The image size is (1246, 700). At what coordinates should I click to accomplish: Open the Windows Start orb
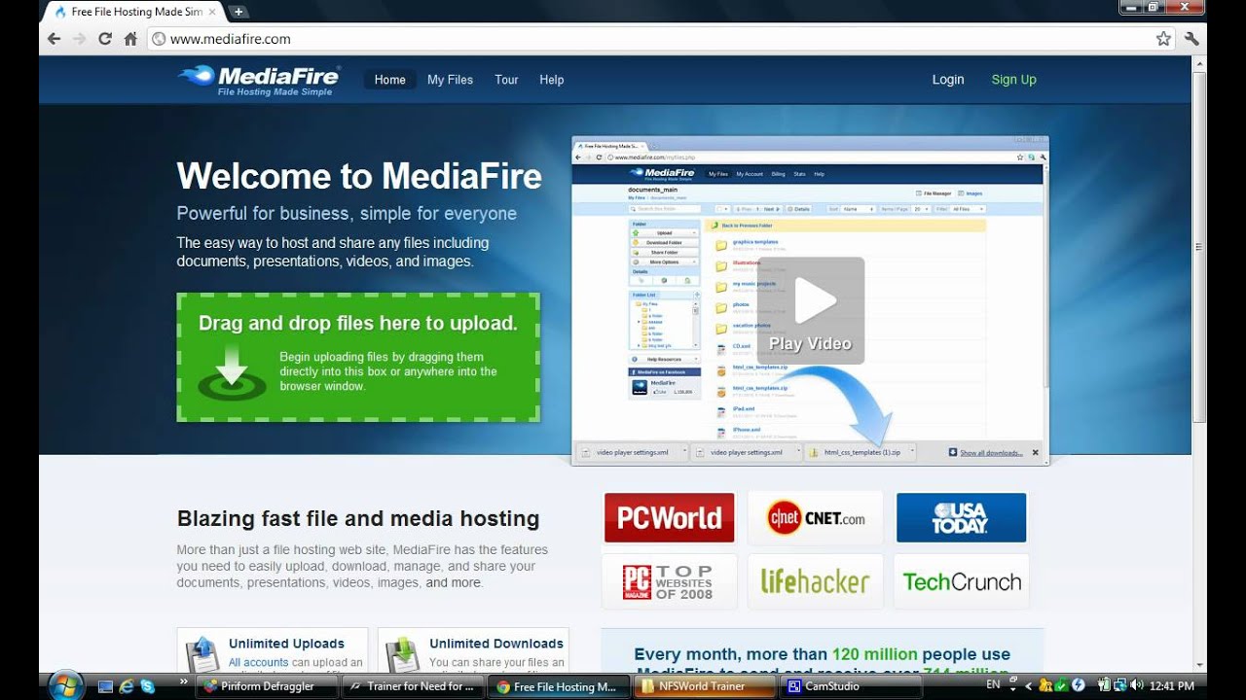tap(66, 683)
